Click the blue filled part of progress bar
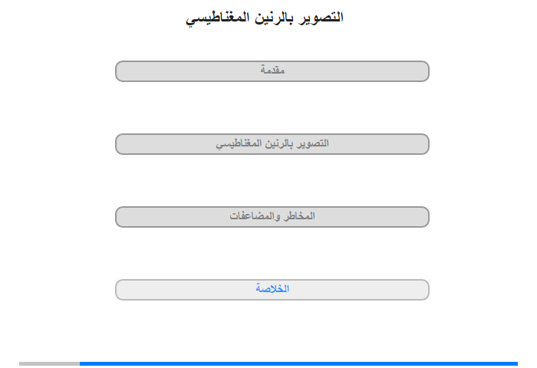Image resolution: width=537 pixels, height=368 pixels. click(x=298, y=363)
